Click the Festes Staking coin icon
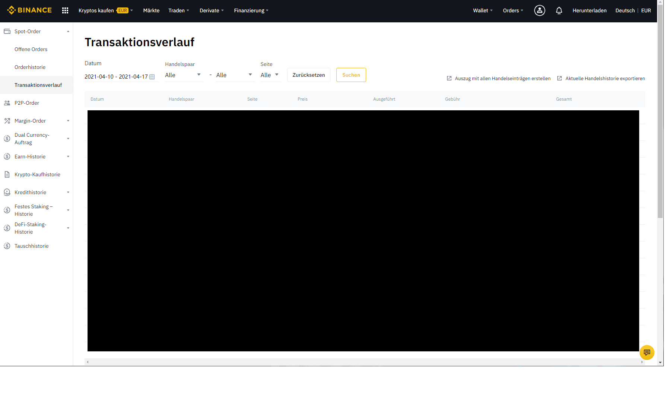The height and width of the screenshot is (408, 666). [x=7, y=210]
